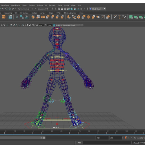Click the No Live Surface field
The image size is (145, 145).
tap(24, 9)
